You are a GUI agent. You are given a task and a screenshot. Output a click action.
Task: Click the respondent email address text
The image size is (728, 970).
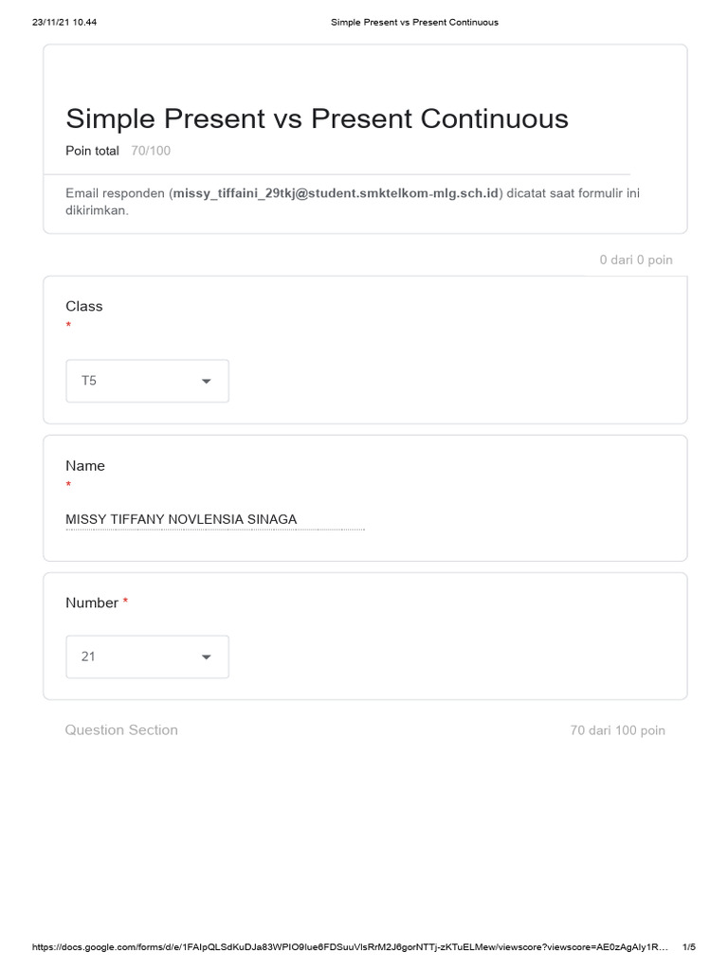[337, 193]
